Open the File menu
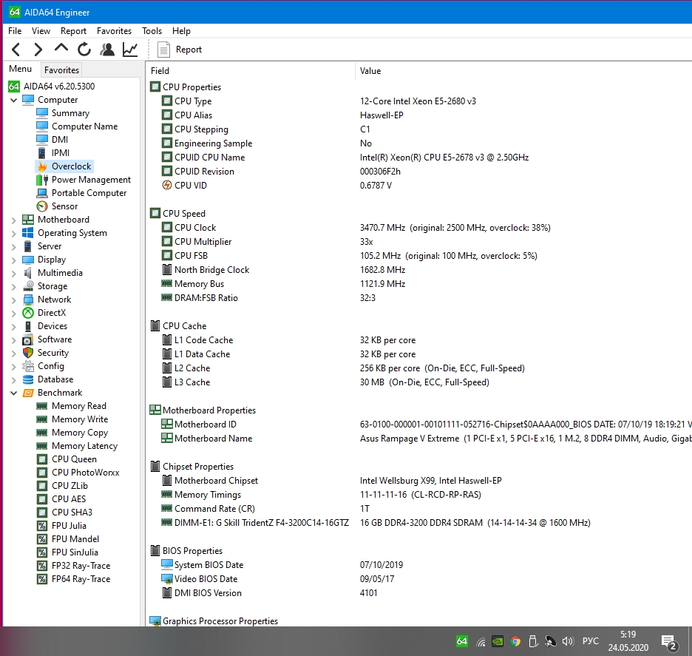This screenshot has height=656, width=692. [15, 31]
